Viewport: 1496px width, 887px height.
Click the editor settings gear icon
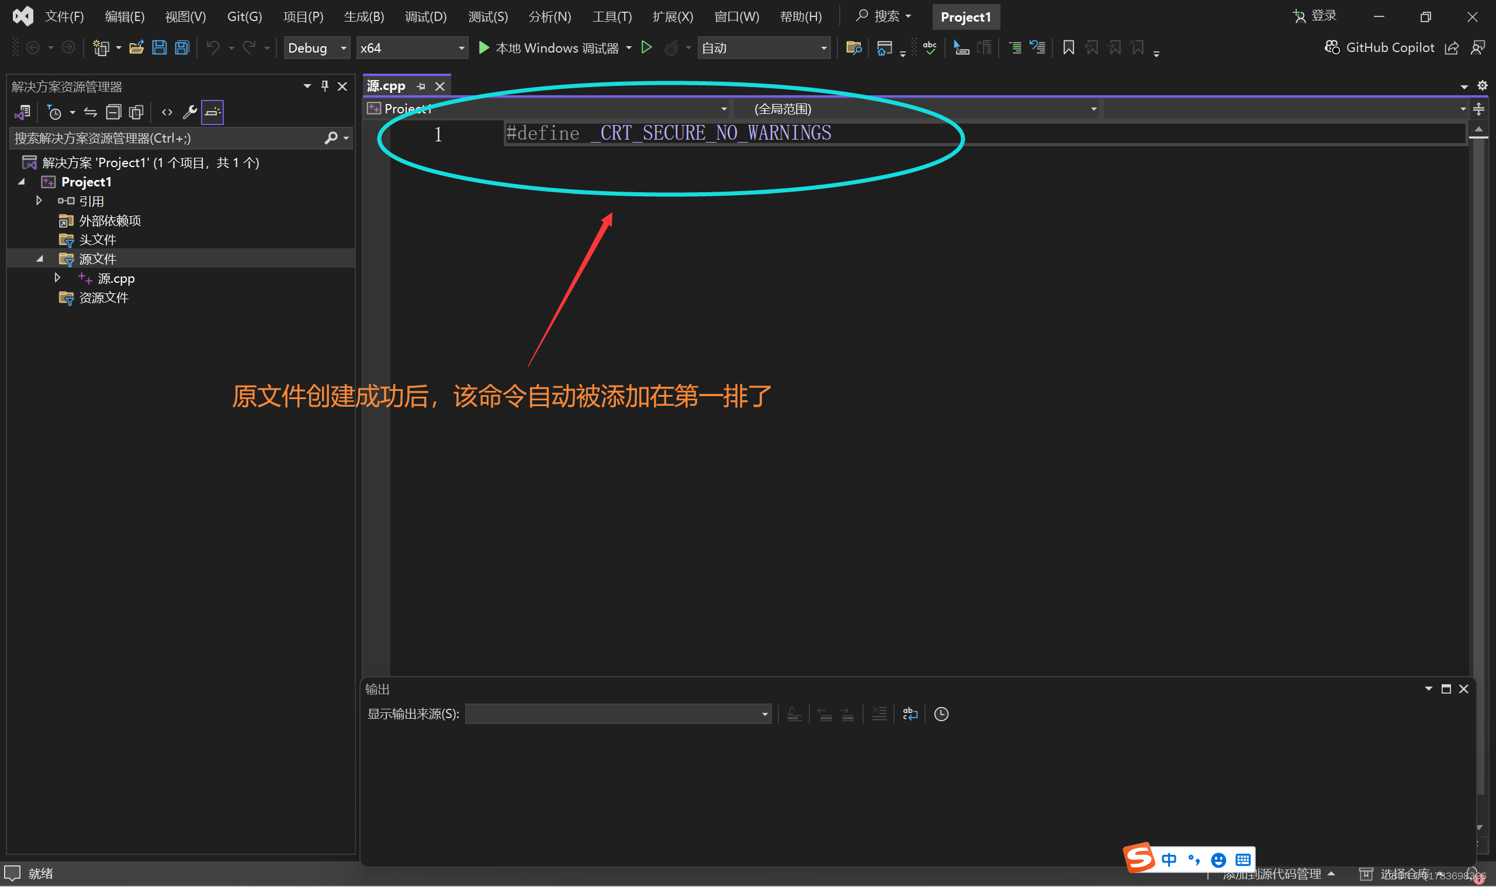click(x=1482, y=85)
